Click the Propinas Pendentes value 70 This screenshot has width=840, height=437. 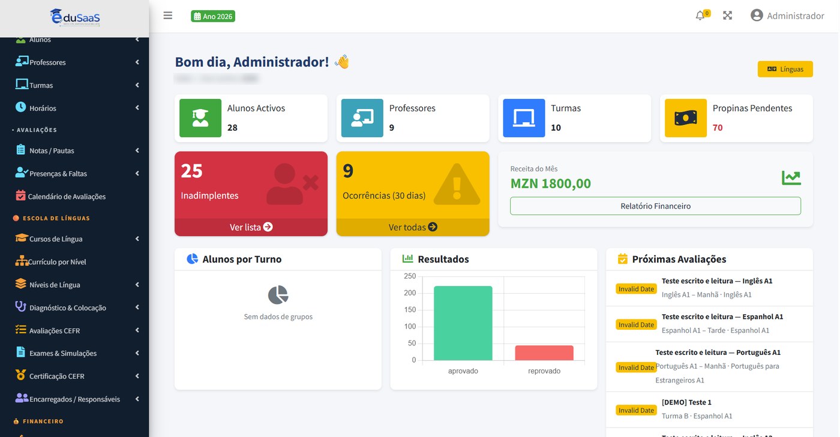point(718,128)
